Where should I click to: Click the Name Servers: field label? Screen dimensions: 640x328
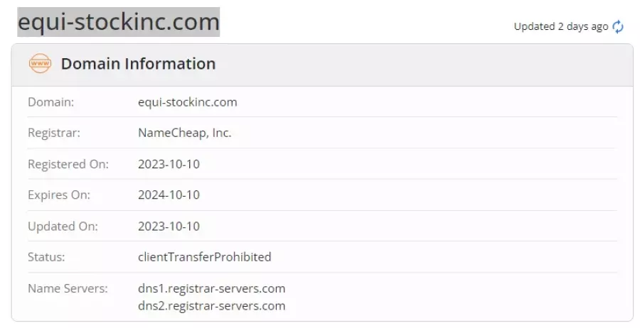click(x=68, y=288)
